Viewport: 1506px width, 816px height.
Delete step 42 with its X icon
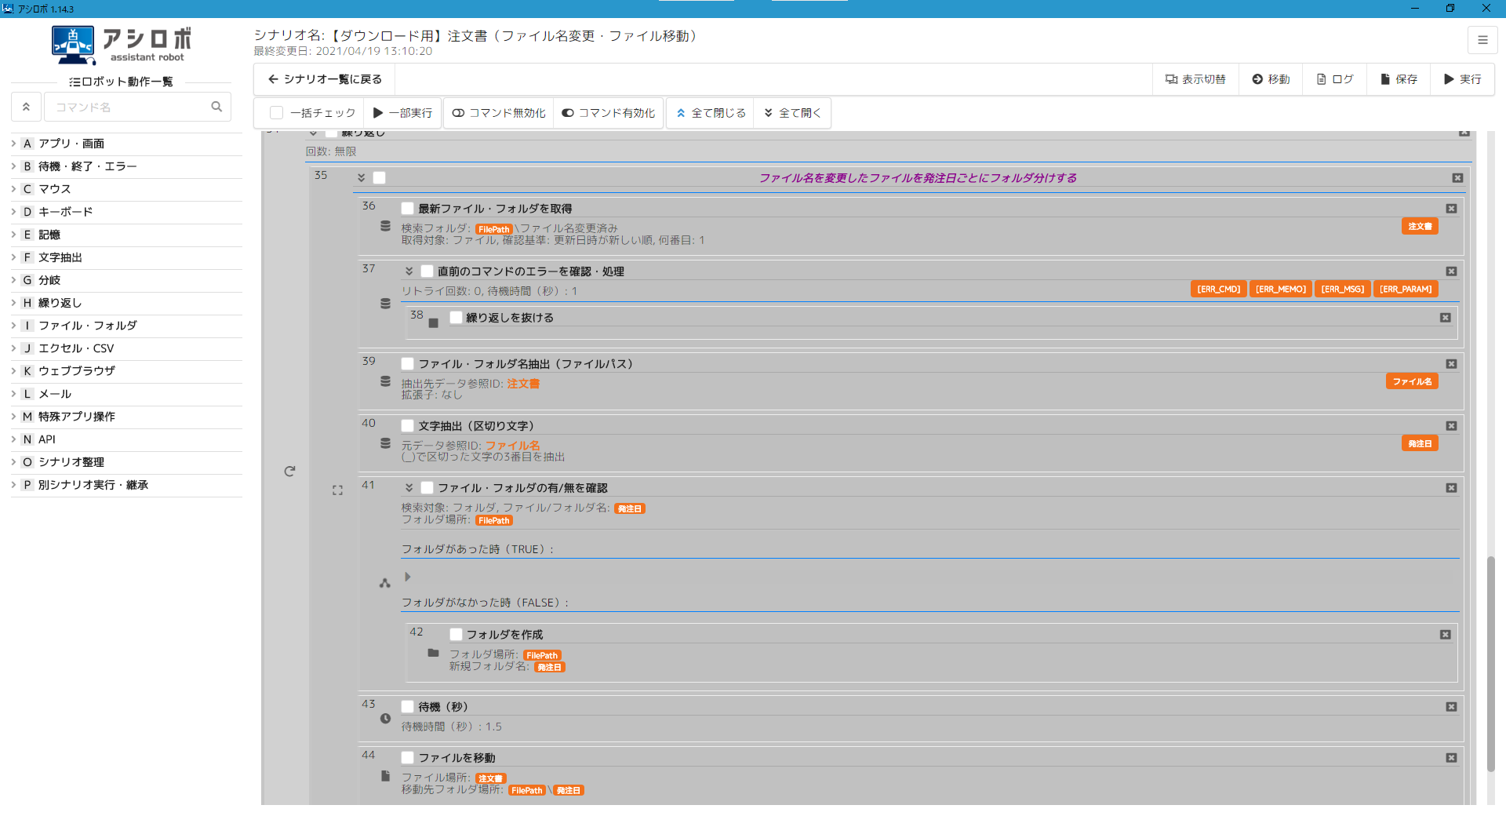tap(1445, 635)
